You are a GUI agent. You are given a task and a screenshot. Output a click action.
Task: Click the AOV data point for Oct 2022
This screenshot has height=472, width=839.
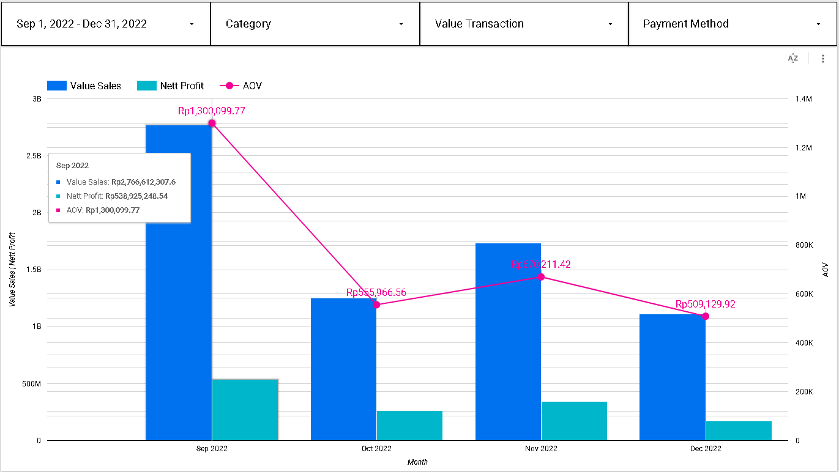[376, 304]
